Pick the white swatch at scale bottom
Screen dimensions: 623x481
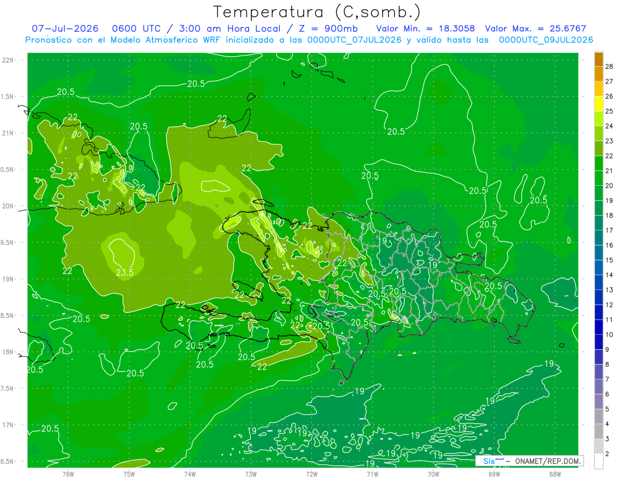point(599,461)
